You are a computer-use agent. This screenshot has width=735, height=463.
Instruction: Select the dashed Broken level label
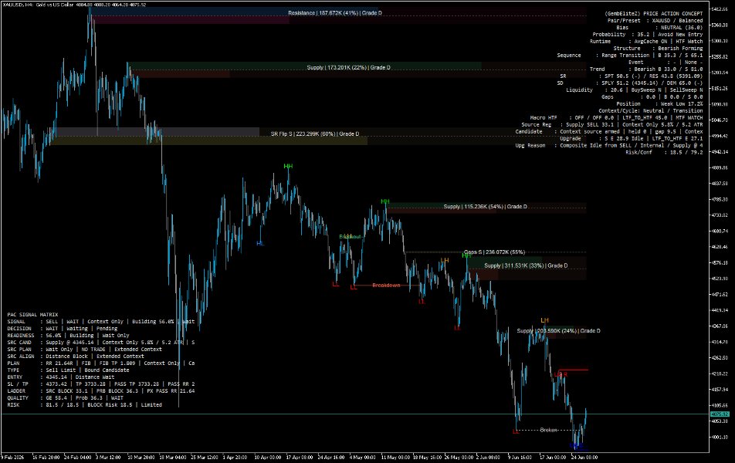tap(548, 430)
